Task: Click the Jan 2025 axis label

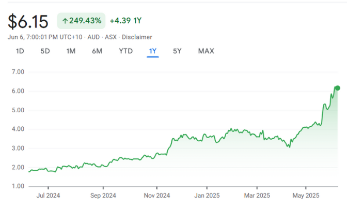Action: tap(207, 196)
